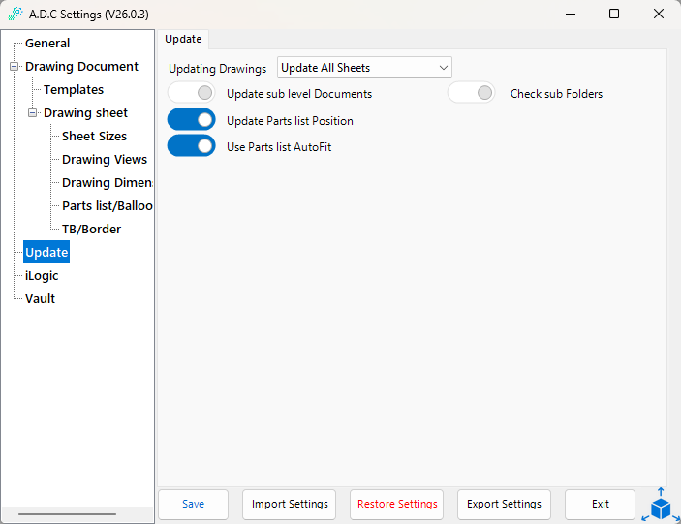Select the iLogic tree item

[x=42, y=276]
